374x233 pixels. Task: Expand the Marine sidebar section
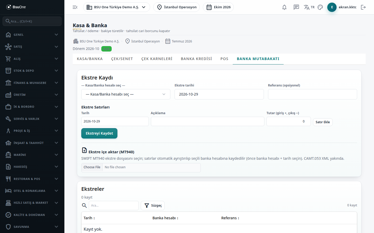click(x=32, y=155)
